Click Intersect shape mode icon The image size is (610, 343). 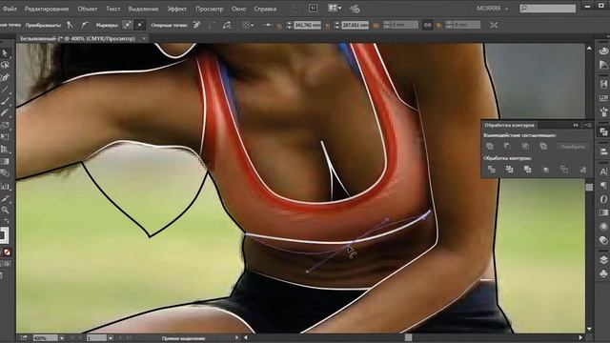pyautogui.click(x=525, y=146)
